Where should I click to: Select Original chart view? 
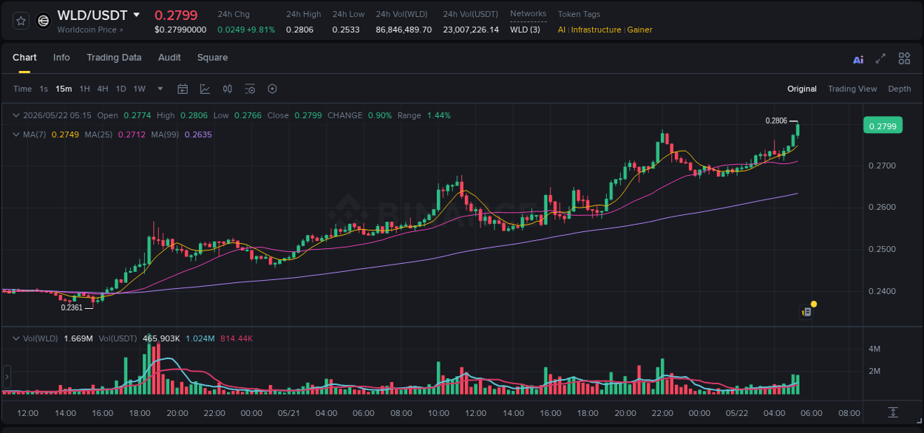pyautogui.click(x=802, y=89)
